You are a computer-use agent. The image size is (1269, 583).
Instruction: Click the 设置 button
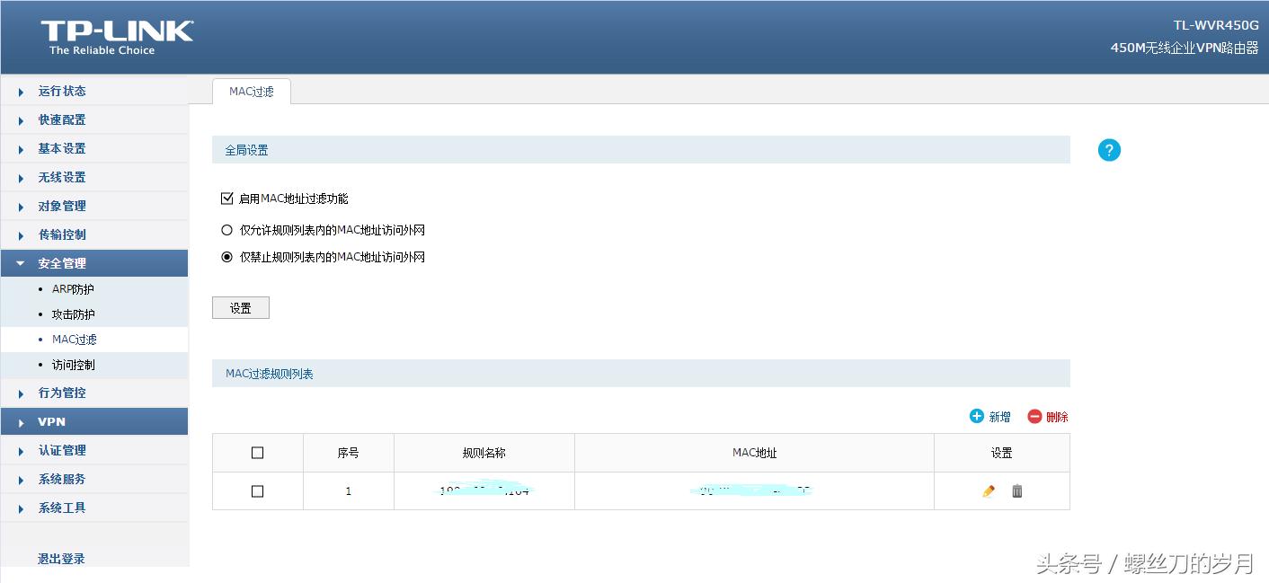point(240,306)
